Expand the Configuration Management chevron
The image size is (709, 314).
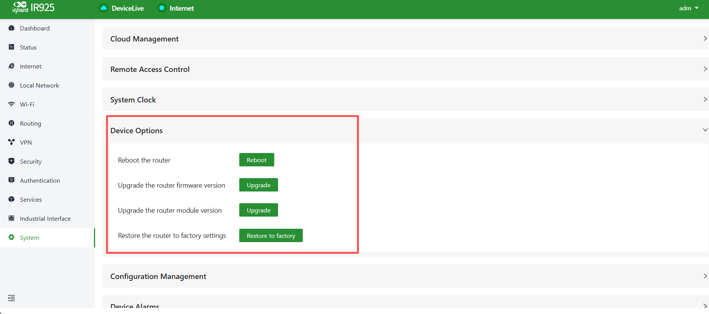tap(705, 276)
